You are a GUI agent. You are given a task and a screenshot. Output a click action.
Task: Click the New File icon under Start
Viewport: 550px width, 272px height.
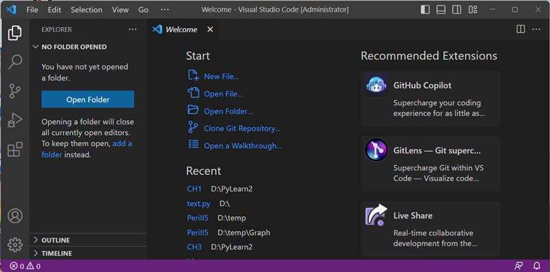point(193,76)
